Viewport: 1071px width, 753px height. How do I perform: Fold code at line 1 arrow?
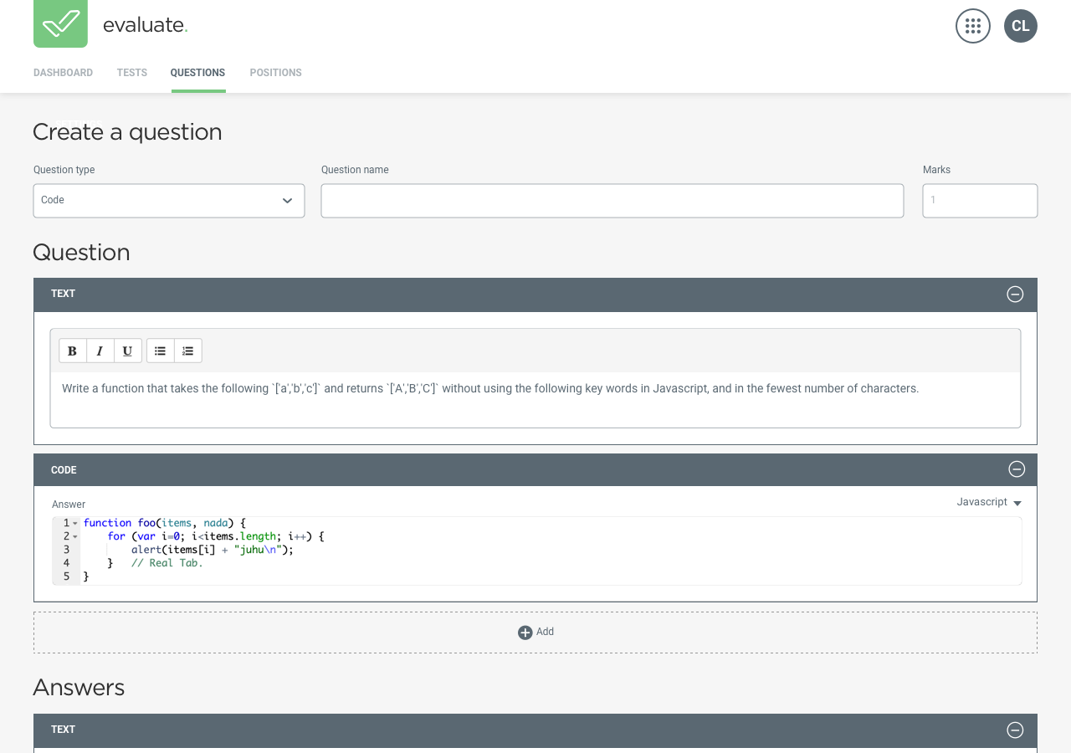coord(75,524)
